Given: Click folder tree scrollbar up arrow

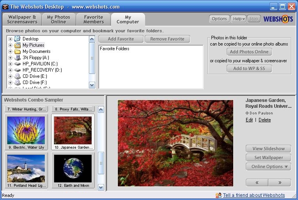Looking at the screenshot, I should click(92, 39).
